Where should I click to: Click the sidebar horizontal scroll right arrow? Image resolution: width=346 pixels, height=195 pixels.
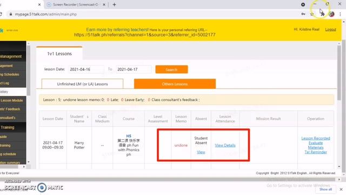(24, 167)
